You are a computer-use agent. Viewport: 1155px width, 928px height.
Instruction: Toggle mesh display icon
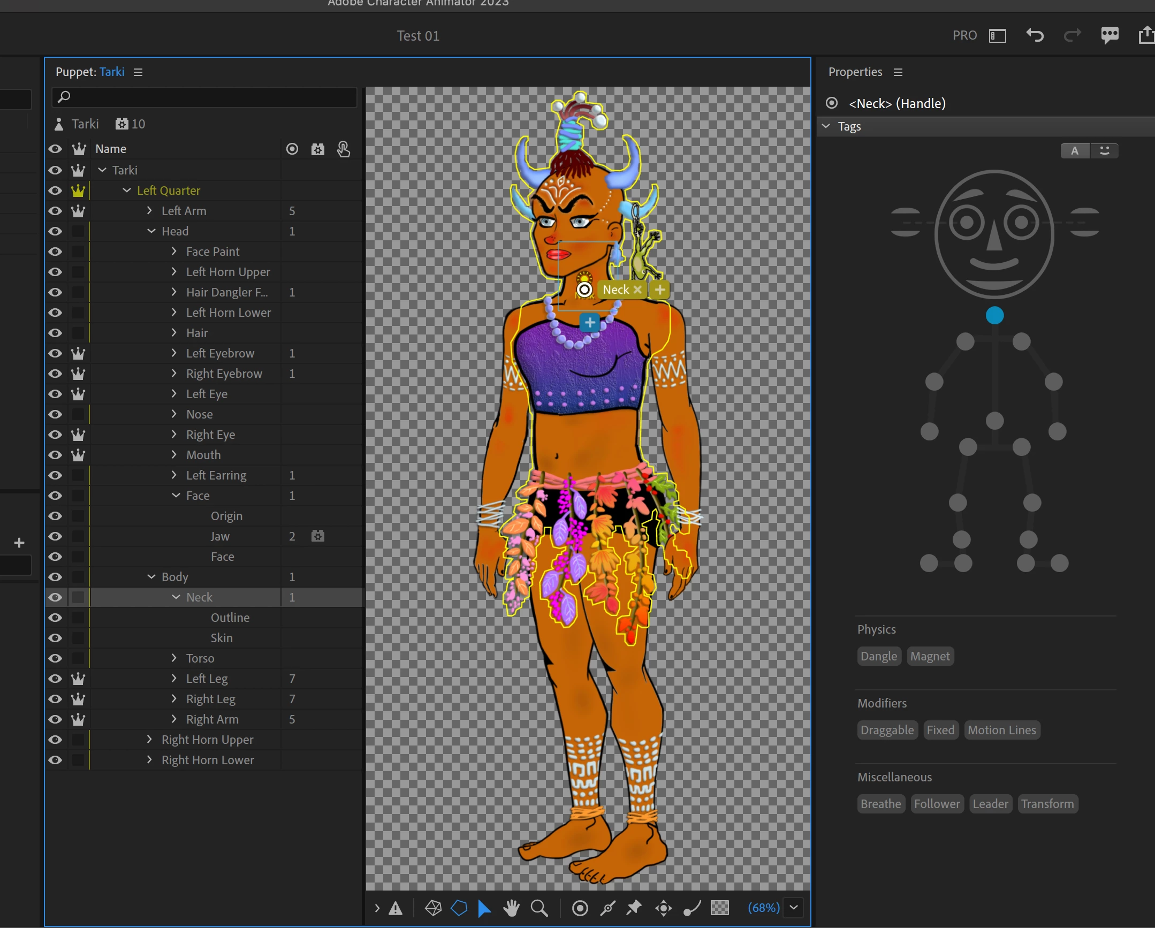click(433, 908)
